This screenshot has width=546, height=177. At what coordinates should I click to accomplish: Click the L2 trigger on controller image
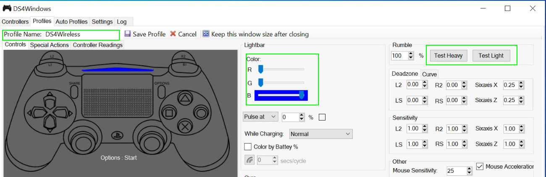[x=52, y=56]
